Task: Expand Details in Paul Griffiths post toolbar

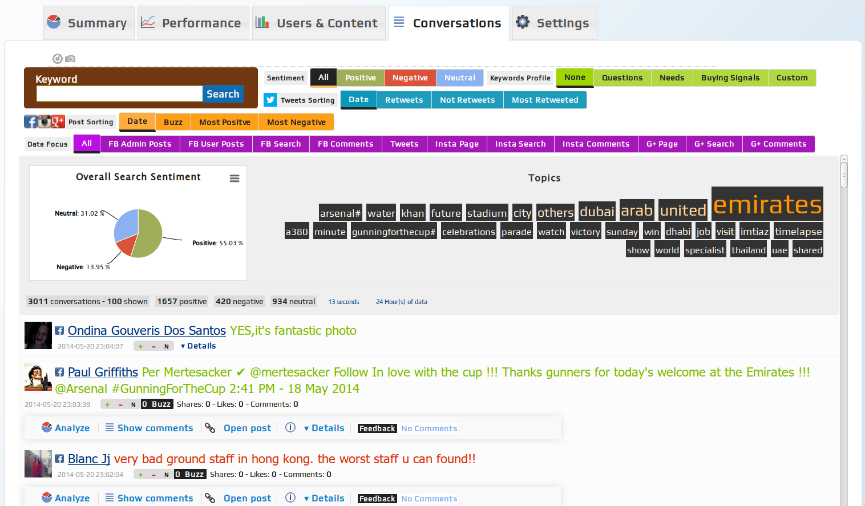Action: point(324,428)
